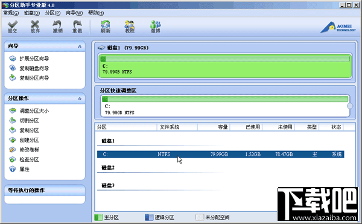Image resolution: width=362 pixels, height=224 pixels.
Task: Open the 教程 (Tutorial) toolbar icon
Action: point(130,26)
